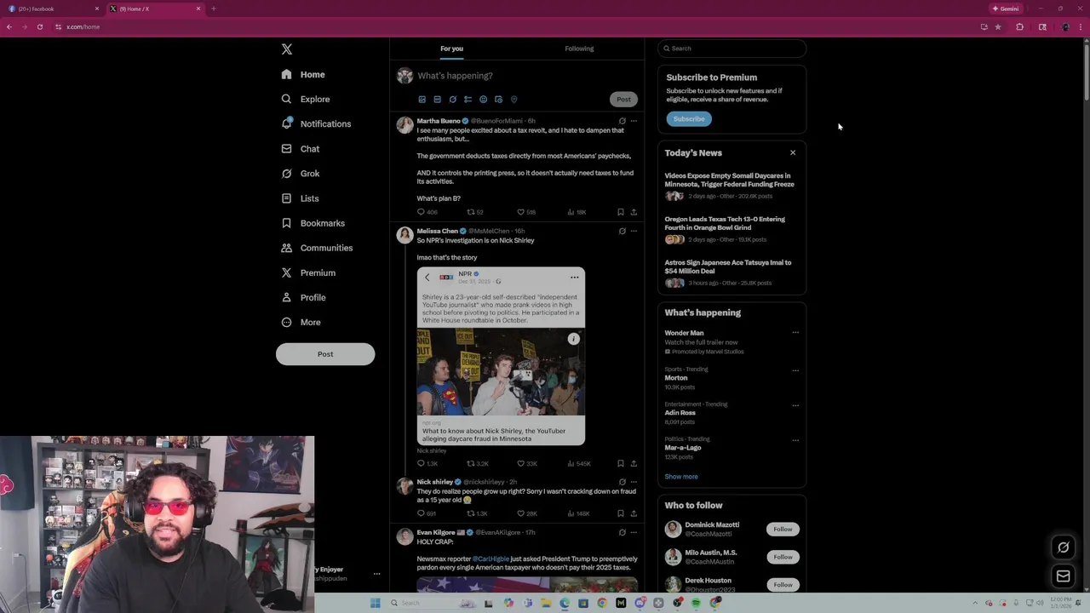The height and width of the screenshot is (613, 1090).
Task: Open more menu on Martha Bueno's post
Action: point(634,121)
